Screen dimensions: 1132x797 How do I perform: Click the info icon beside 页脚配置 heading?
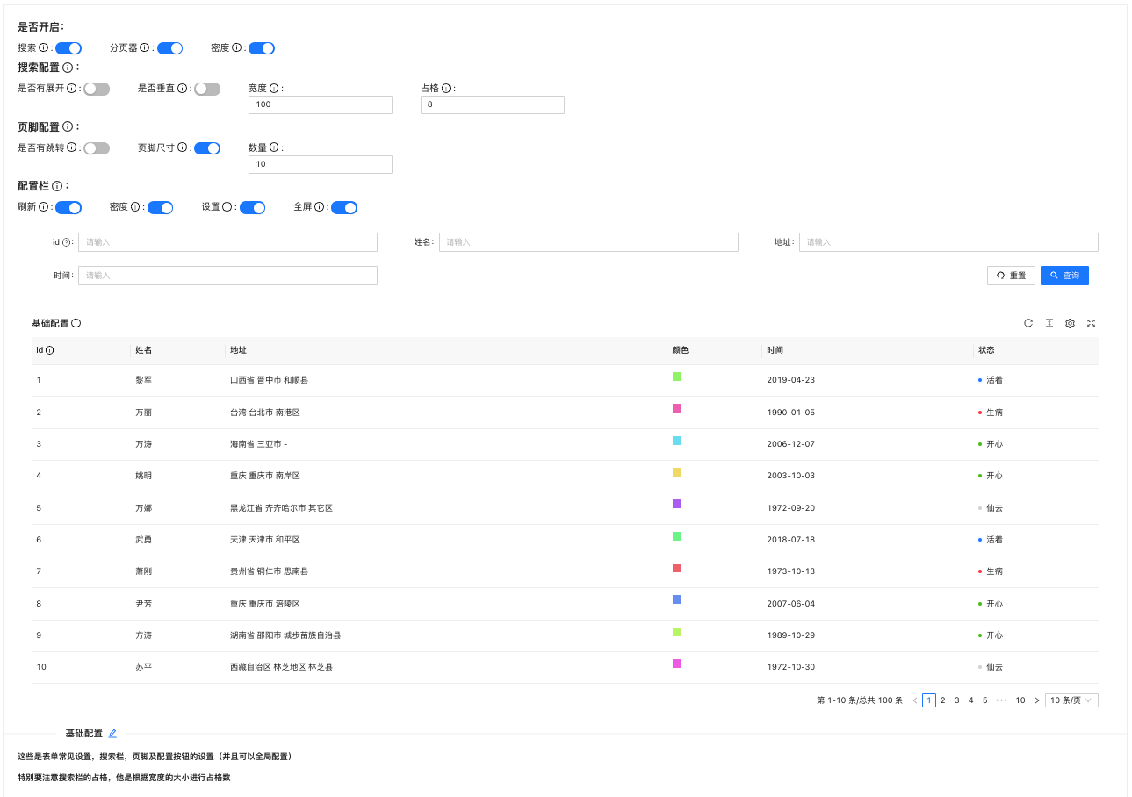(x=68, y=127)
